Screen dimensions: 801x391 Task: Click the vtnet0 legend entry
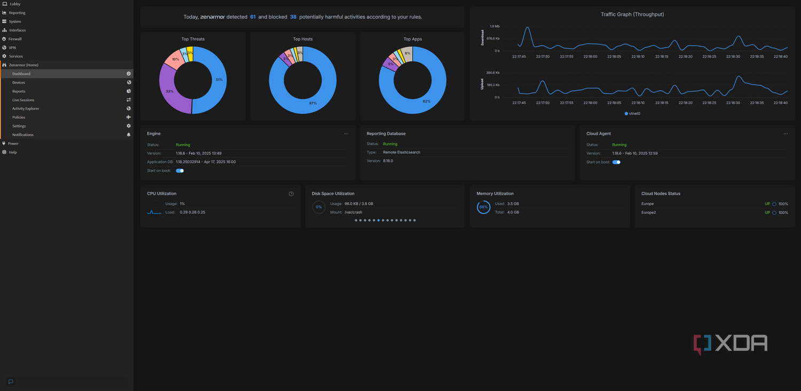[x=632, y=113]
